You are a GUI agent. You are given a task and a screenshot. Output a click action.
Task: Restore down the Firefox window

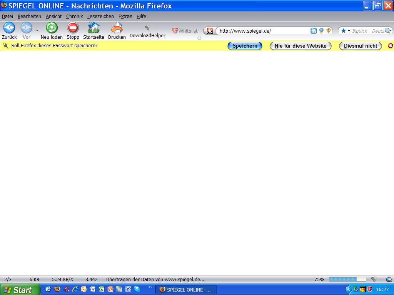point(377,5)
